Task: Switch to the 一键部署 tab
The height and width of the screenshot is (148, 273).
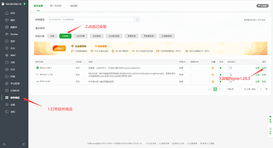Action: [x=73, y=6]
